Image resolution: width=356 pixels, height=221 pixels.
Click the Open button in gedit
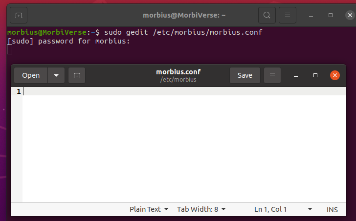click(x=31, y=75)
